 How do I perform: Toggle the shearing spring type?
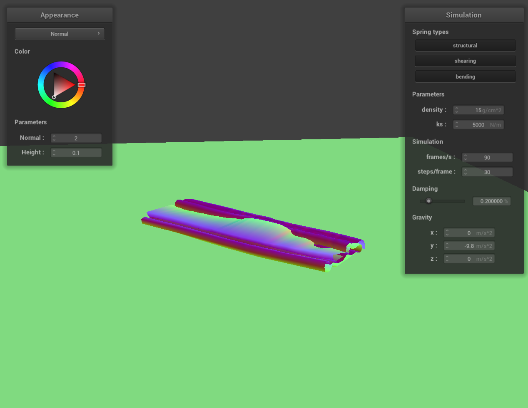click(465, 61)
